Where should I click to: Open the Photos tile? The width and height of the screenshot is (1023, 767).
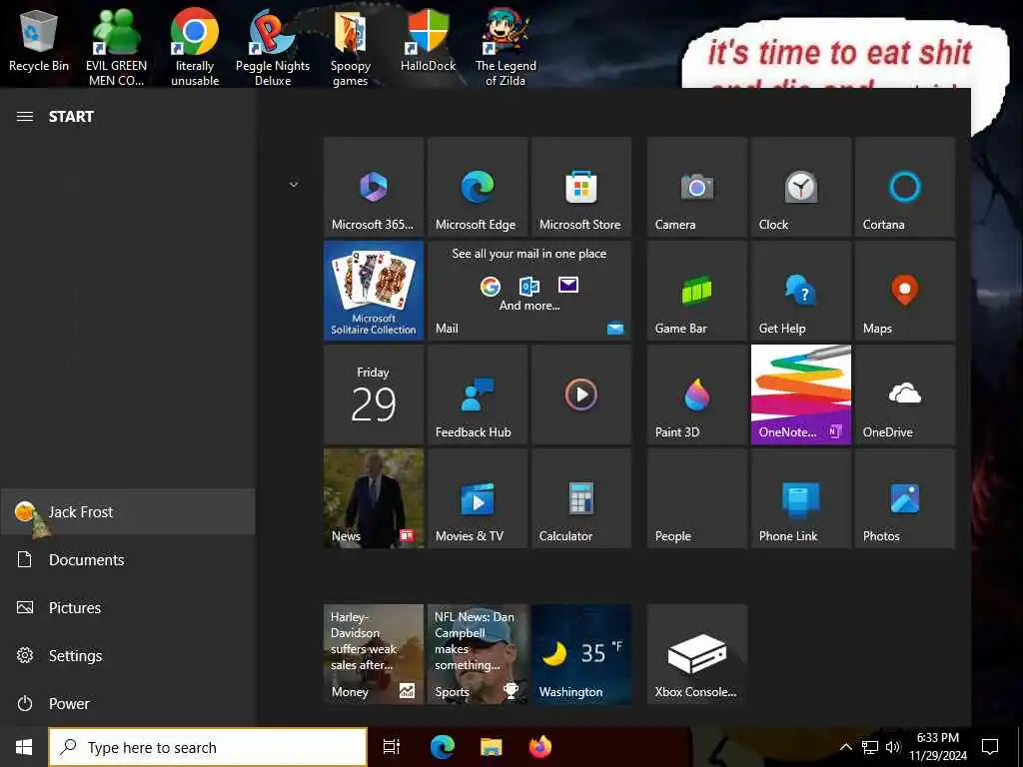click(x=905, y=498)
